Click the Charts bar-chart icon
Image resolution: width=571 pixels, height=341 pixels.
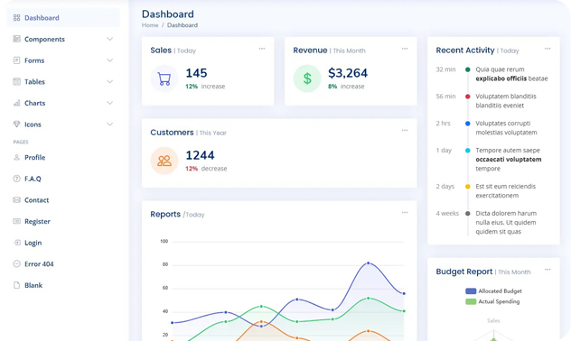(16, 103)
